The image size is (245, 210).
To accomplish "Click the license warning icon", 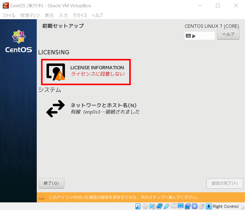I will pos(56,72).
